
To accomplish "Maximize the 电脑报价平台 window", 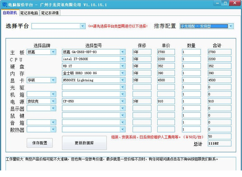I will click(225, 3).
